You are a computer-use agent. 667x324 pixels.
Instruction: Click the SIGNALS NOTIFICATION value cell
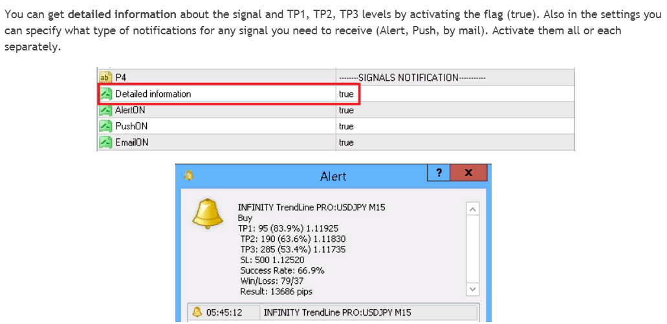(x=455, y=78)
